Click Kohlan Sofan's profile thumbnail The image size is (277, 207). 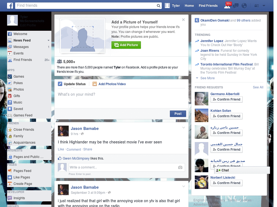(201, 115)
